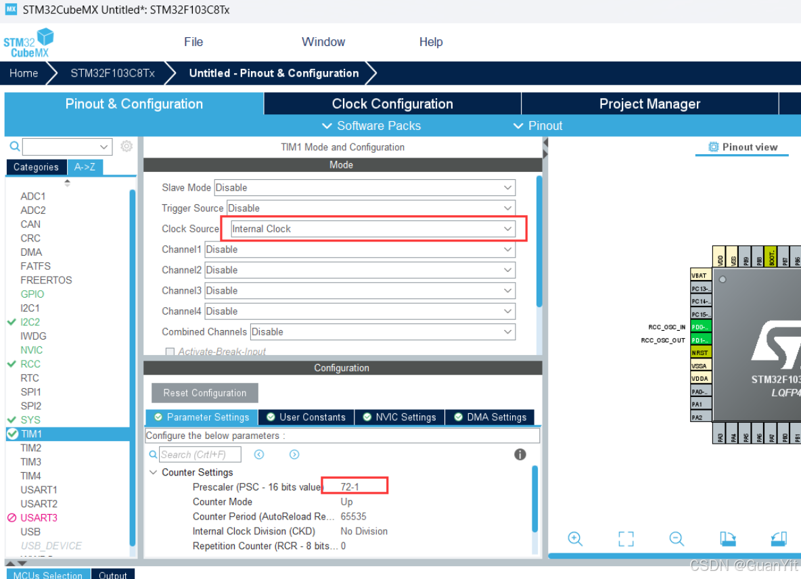Rotate the chip clockwise
The image size is (801, 579).
(x=727, y=538)
